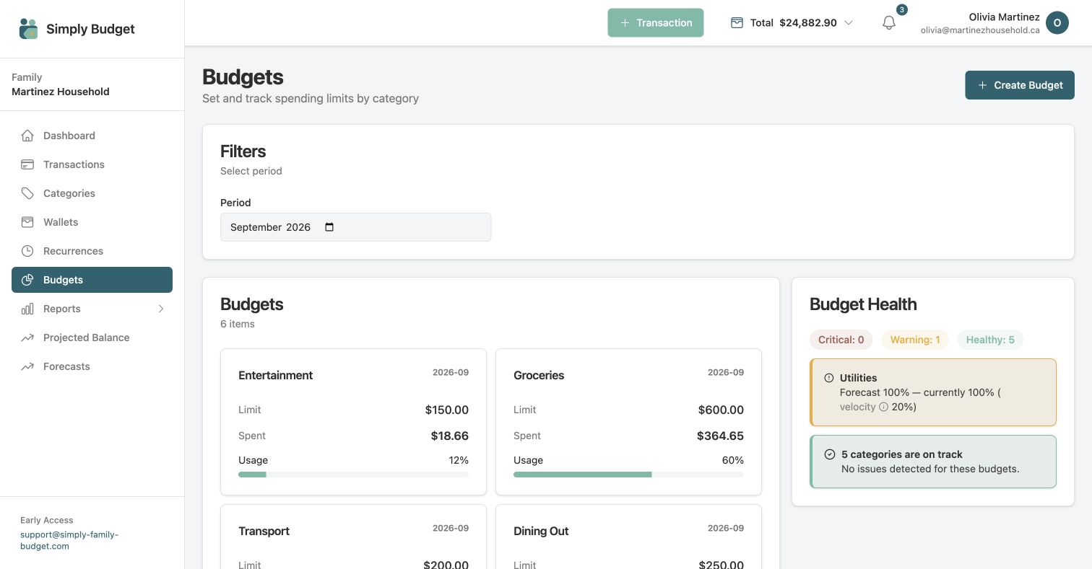This screenshot has height=569, width=1092.
Task: Click the olivia@martinezhousehold.ca email text
Action: tap(980, 30)
